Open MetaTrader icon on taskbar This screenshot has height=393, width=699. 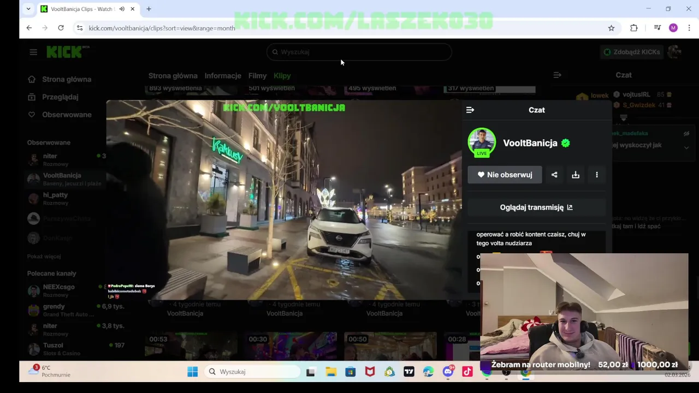click(389, 372)
